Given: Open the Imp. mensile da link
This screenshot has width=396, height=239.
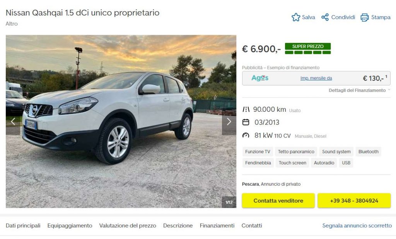Looking at the screenshot, I should click(x=316, y=79).
